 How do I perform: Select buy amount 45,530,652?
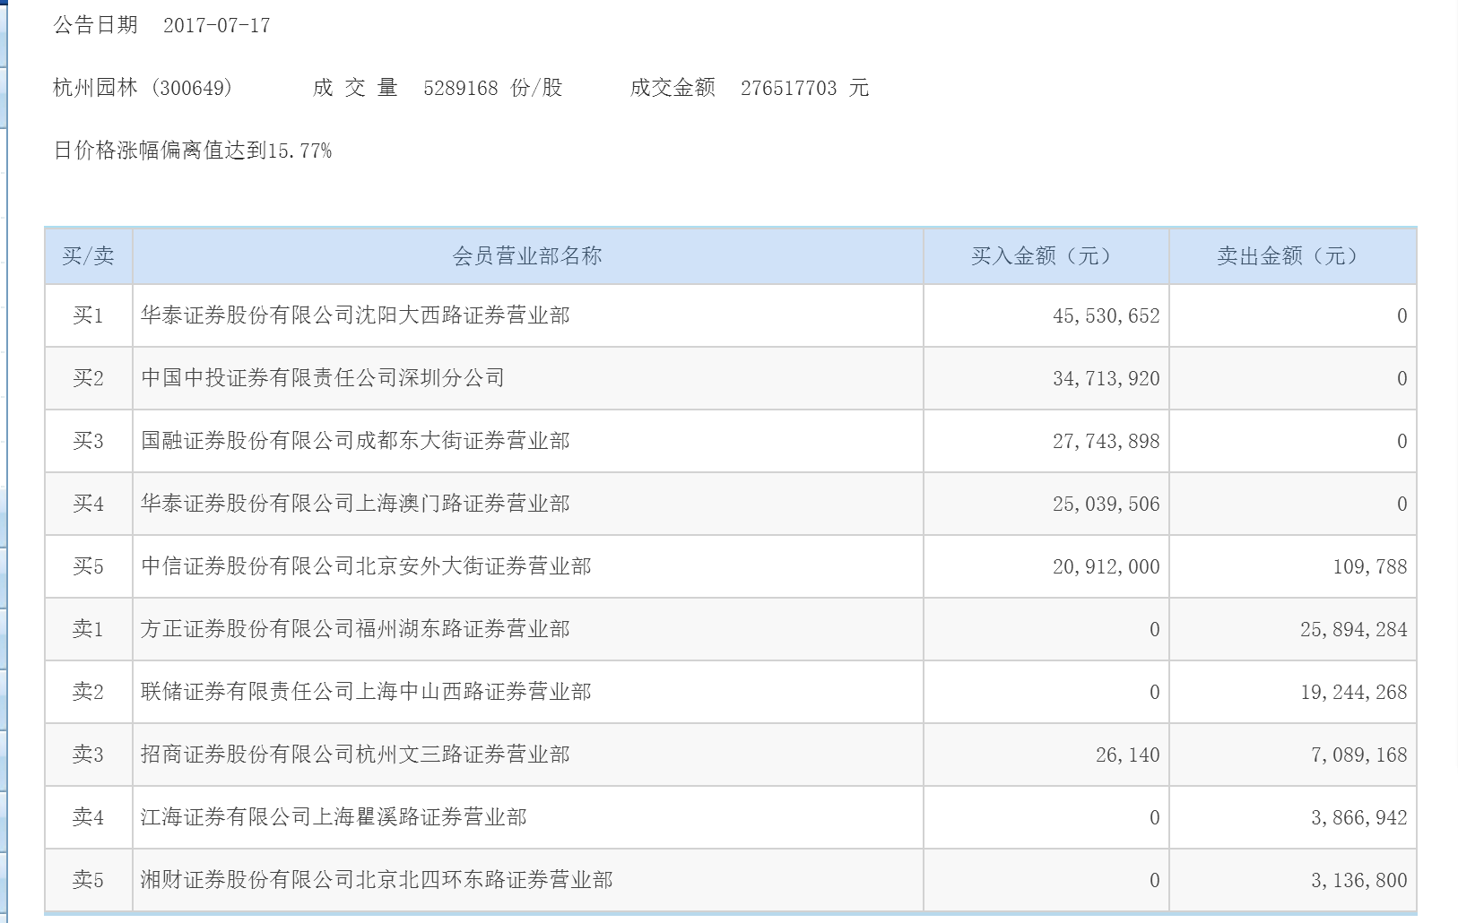point(1107,315)
